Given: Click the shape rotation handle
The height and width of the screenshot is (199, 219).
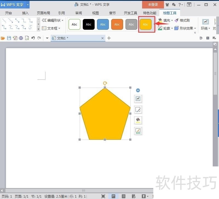Looking at the screenshot, I should pos(105,83).
